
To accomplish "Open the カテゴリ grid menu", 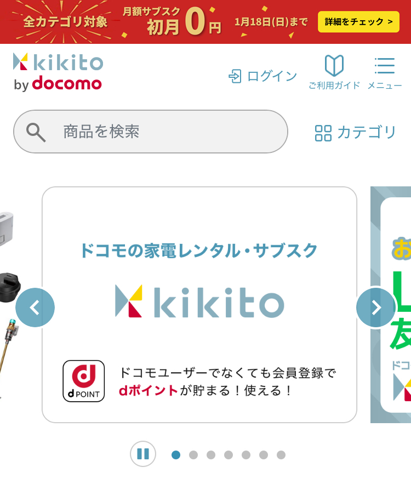I will pos(355,133).
